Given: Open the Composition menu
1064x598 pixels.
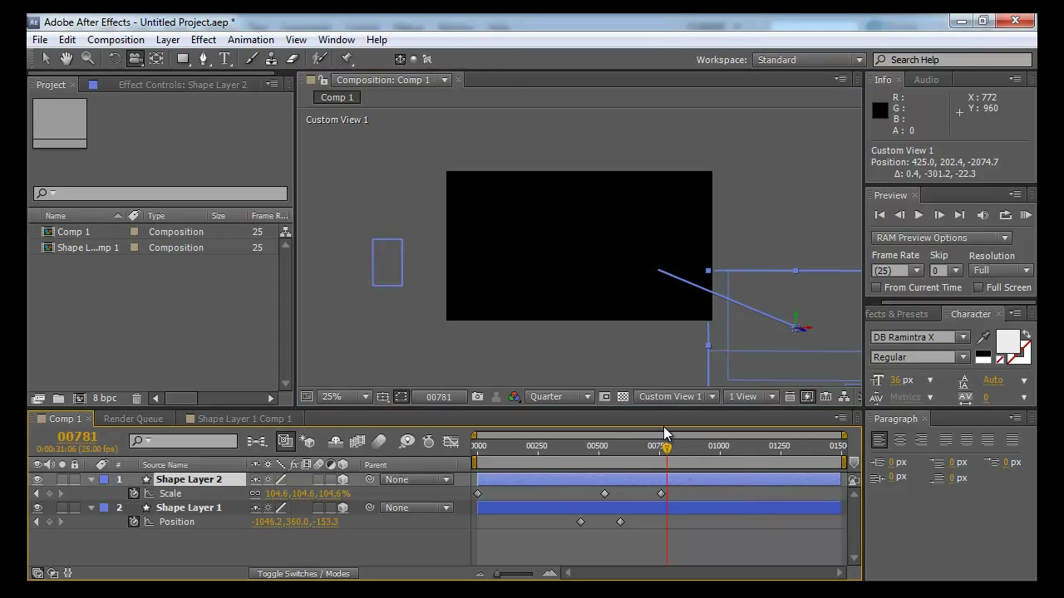Looking at the screenshot, I should 116,40.
